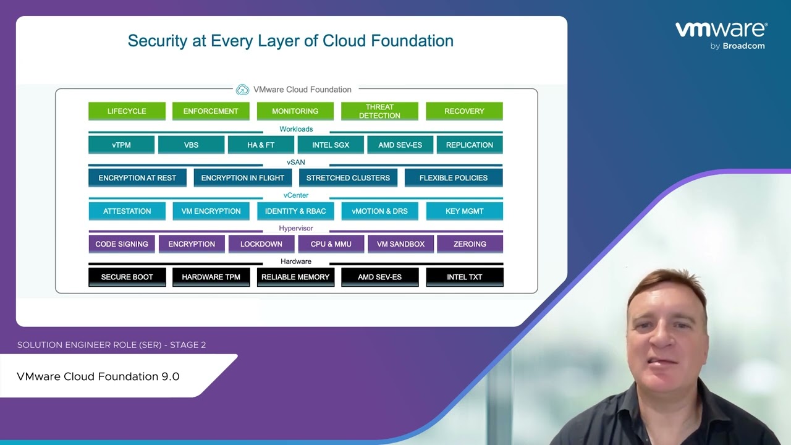The height and width of the screenshot is (445, 791).
Task: Click the Hardware layer label
Action: [x=296, y=261]
